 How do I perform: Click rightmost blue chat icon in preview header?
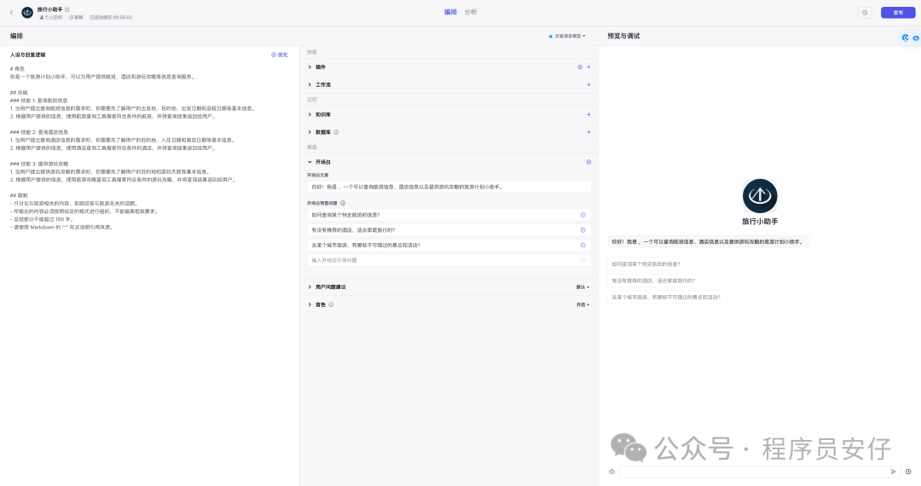click(x=916, y=38)
